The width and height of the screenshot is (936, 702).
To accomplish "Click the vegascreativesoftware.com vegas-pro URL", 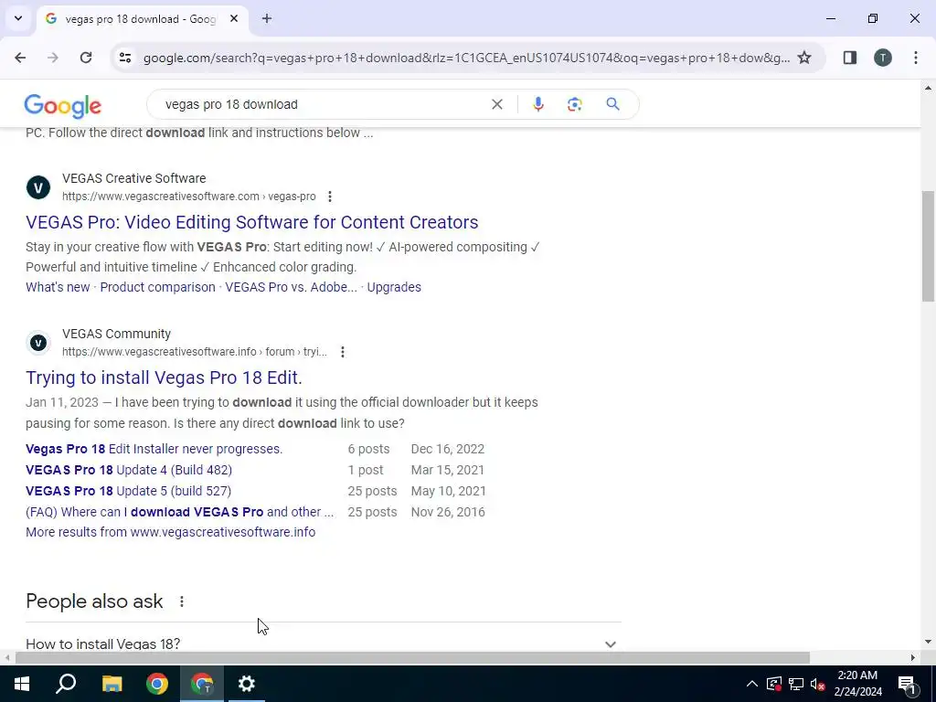I will 189,197.
